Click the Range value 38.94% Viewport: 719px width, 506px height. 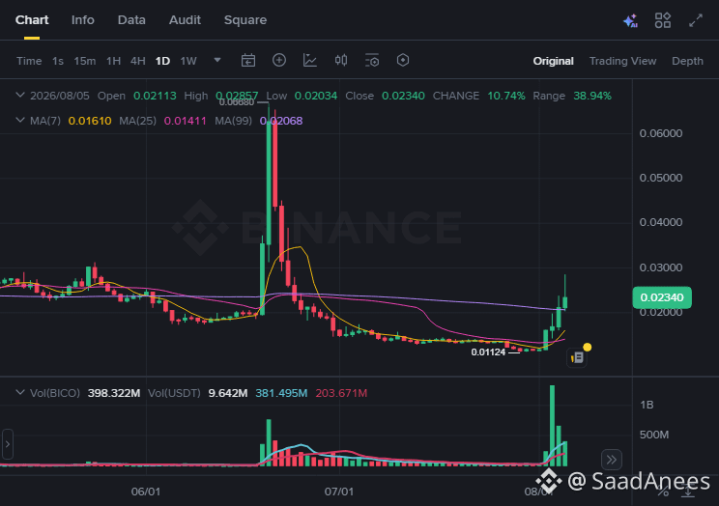pos(592,96)
